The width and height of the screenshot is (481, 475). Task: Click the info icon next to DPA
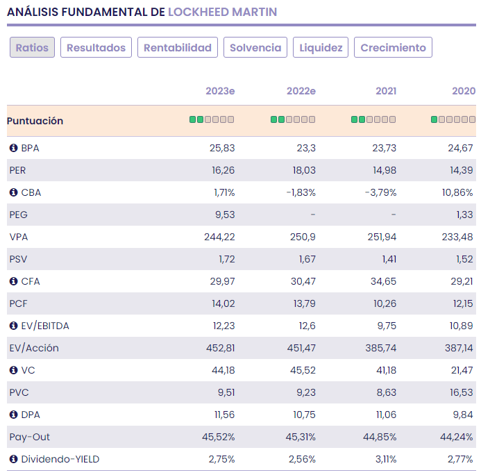pos(13,415)
